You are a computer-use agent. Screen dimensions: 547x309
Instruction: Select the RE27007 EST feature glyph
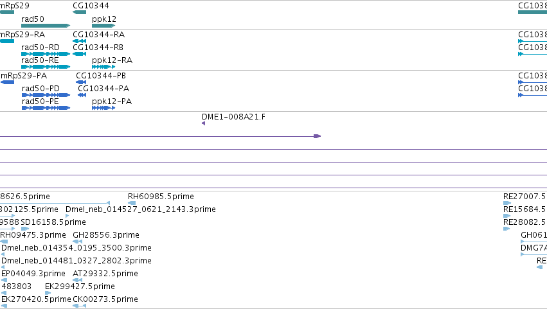point(507,203)
